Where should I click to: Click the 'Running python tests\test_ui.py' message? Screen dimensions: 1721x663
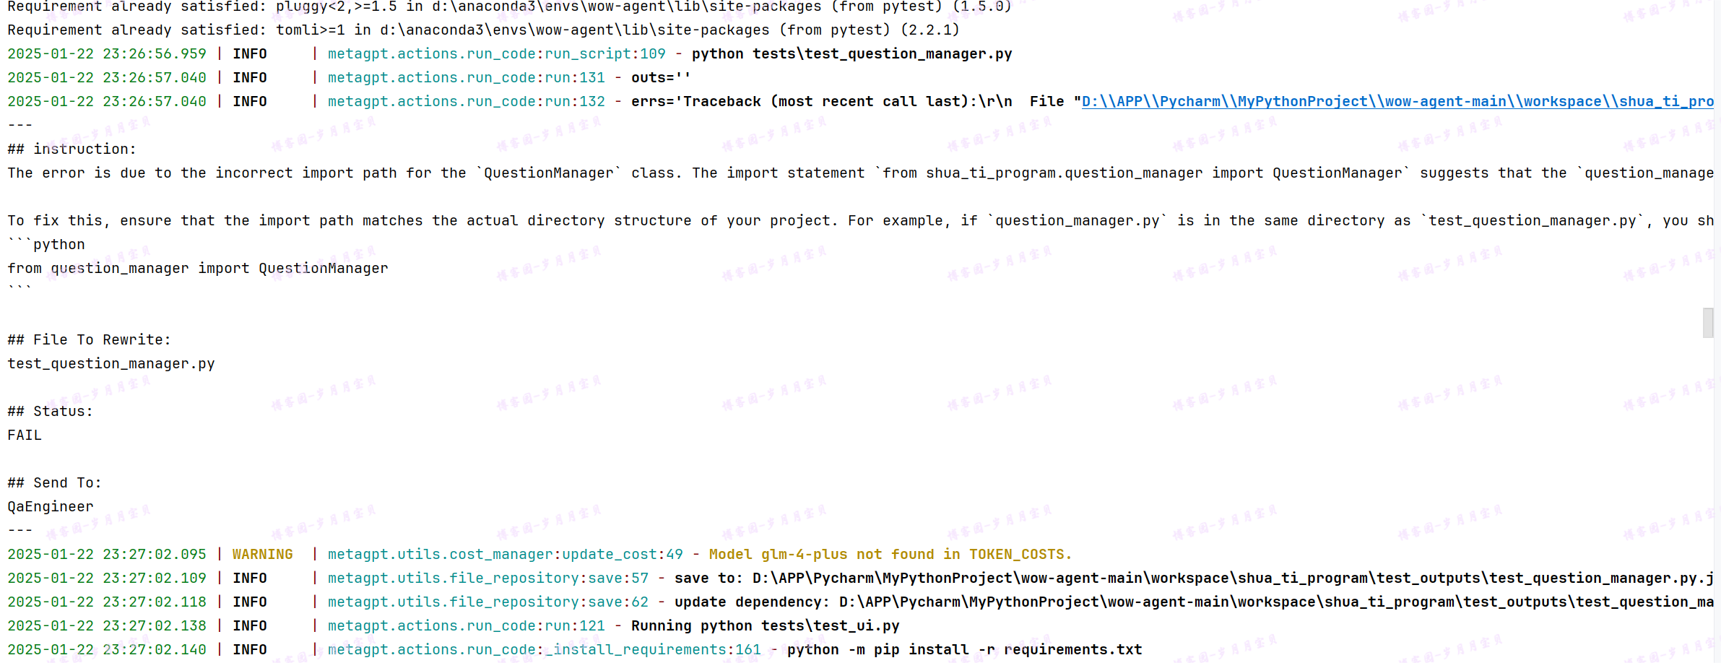click(765, 626)
